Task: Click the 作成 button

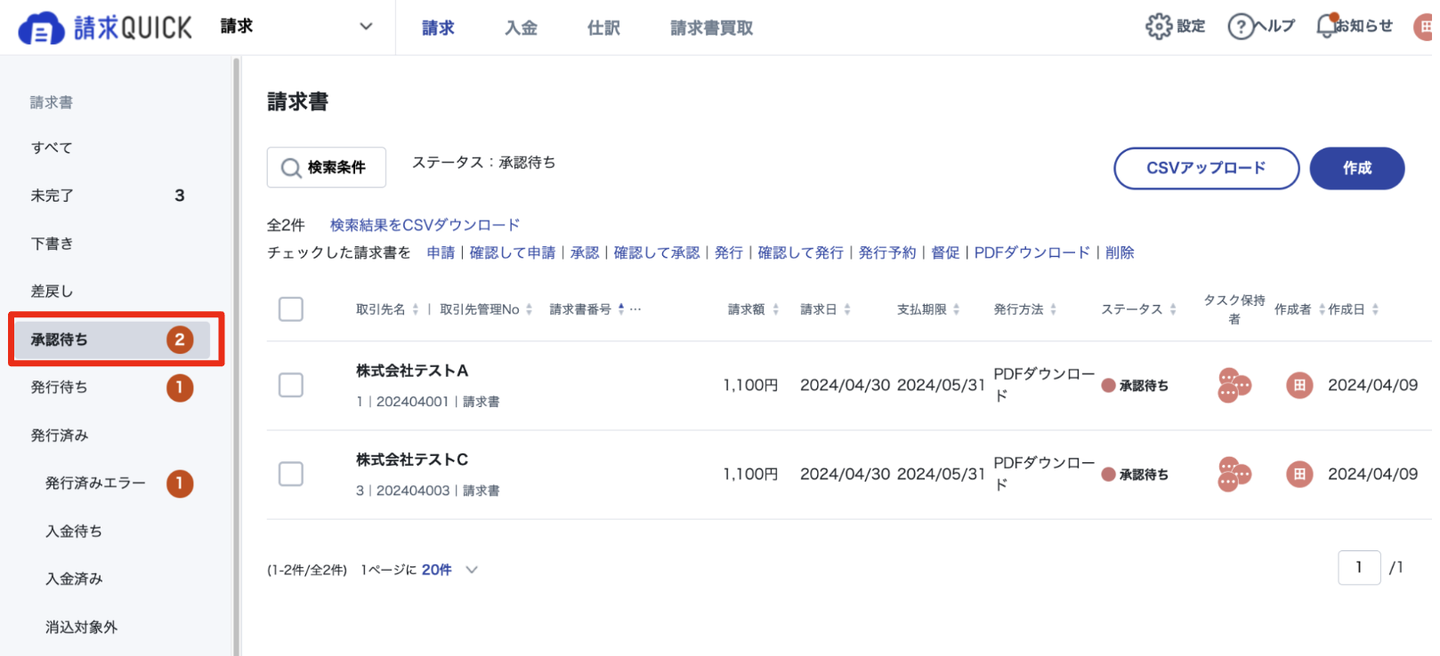Action: point(1357,168)
